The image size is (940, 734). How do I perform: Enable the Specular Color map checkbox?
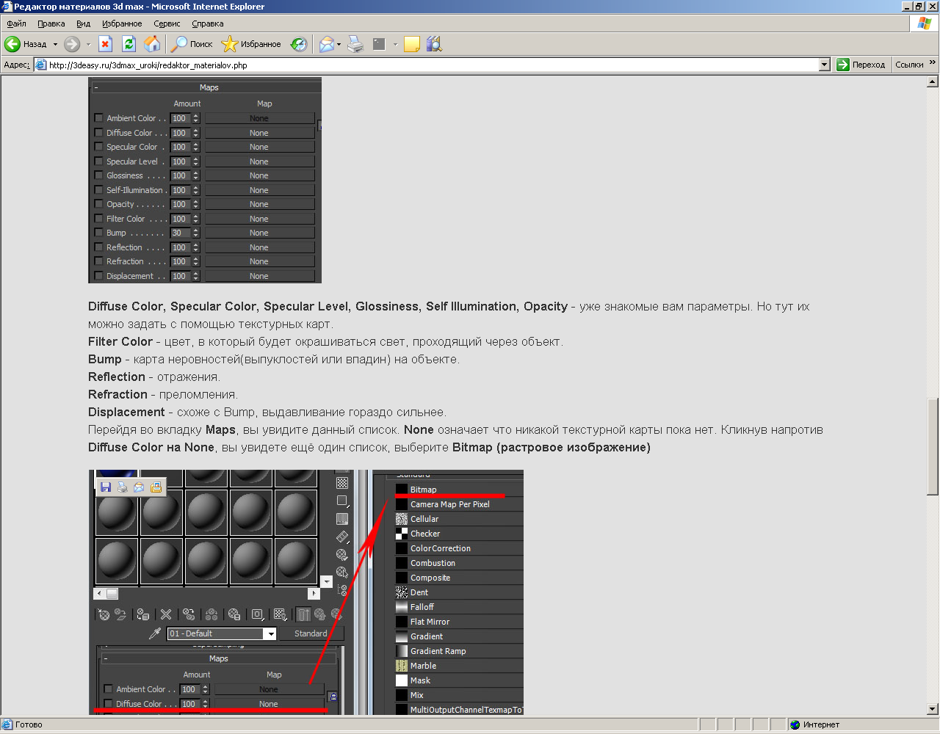point(98,147)
